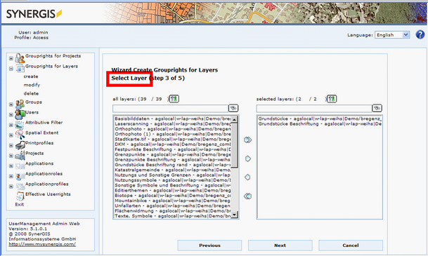The height and width of the screenshot is (256, 428).
Task: Select Katastralgemeinde in the all layers list
Action: pos(173,170)
